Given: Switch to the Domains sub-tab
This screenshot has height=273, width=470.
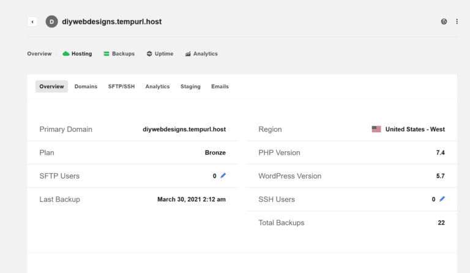Looking at the screenshot, I should (x=86, y=86).
